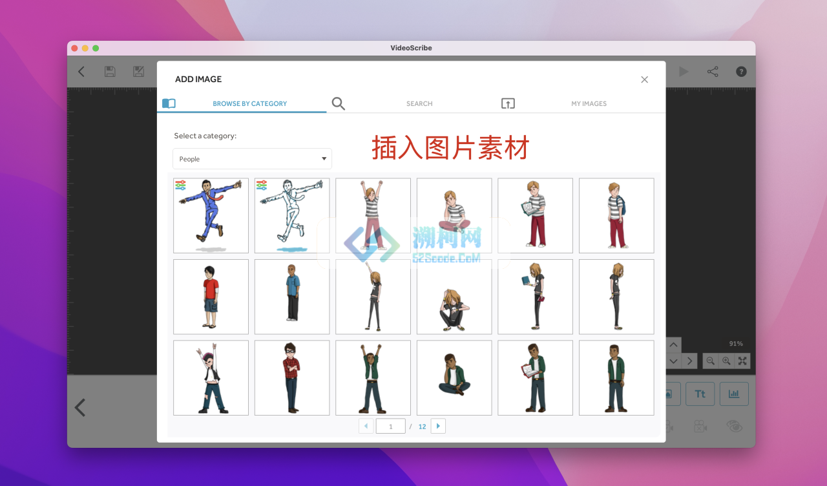This screenshot has width=827, height=486.
Task: Select striped-shirt boy sitting cross-legged
Action: coord(454,215)
